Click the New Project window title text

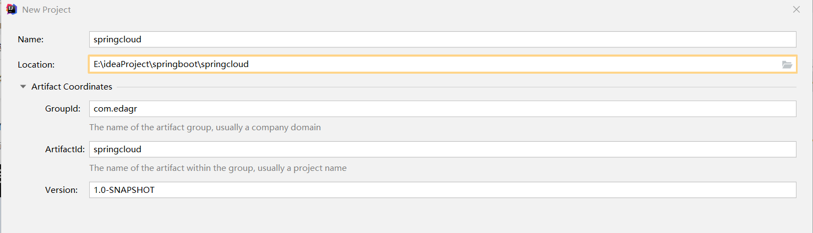(46, 10)
